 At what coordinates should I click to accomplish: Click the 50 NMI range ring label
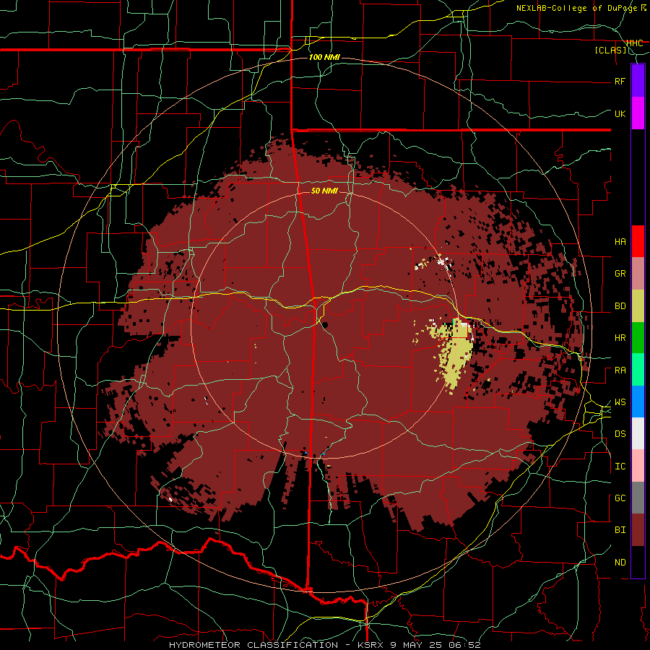324,191
